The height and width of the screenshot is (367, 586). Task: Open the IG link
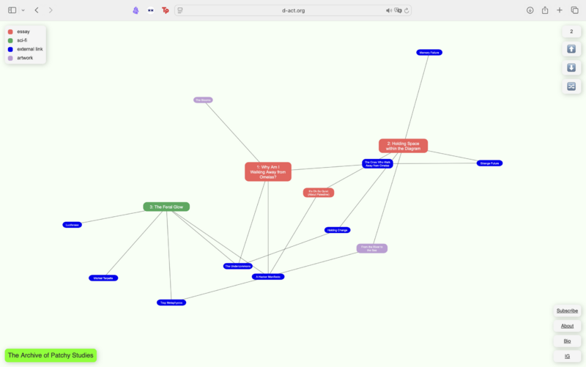tap(567, 357)
